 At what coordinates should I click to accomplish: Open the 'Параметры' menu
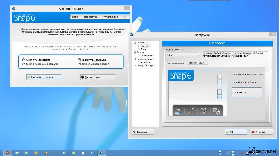91,17
